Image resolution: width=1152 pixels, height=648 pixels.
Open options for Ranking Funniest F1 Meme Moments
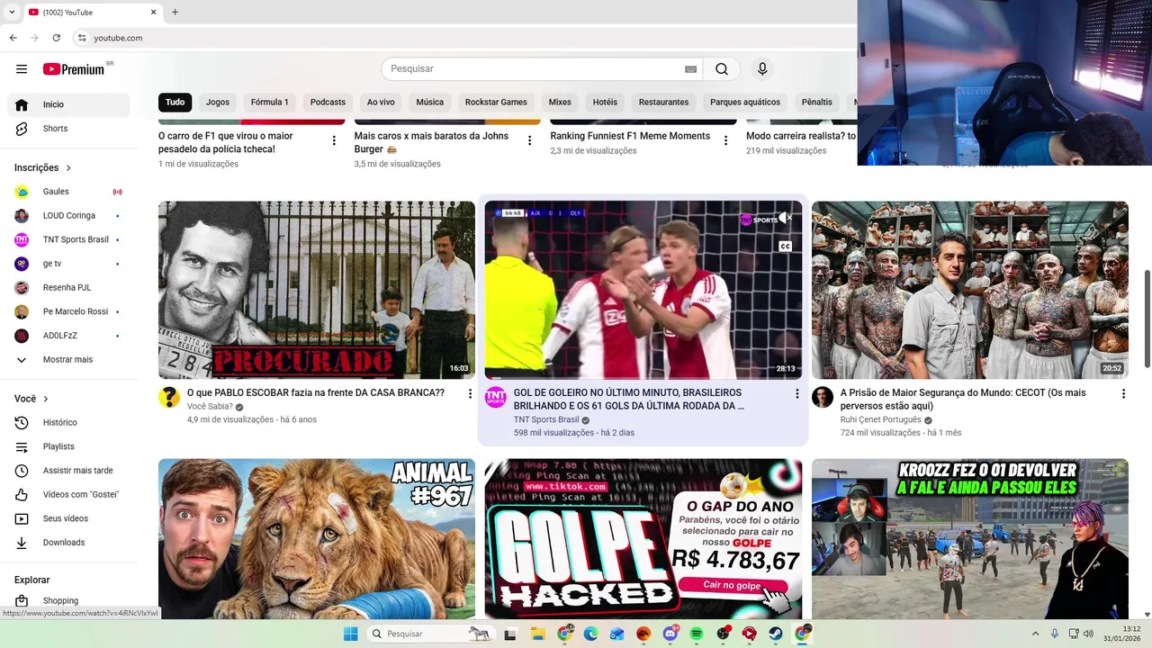[726, 140]
